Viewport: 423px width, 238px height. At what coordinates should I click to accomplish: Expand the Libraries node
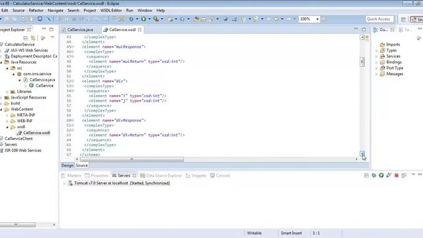point(7,92)
